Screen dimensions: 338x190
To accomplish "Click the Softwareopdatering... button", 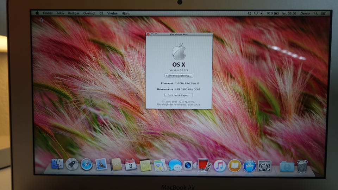I will (x=179, y=76).
